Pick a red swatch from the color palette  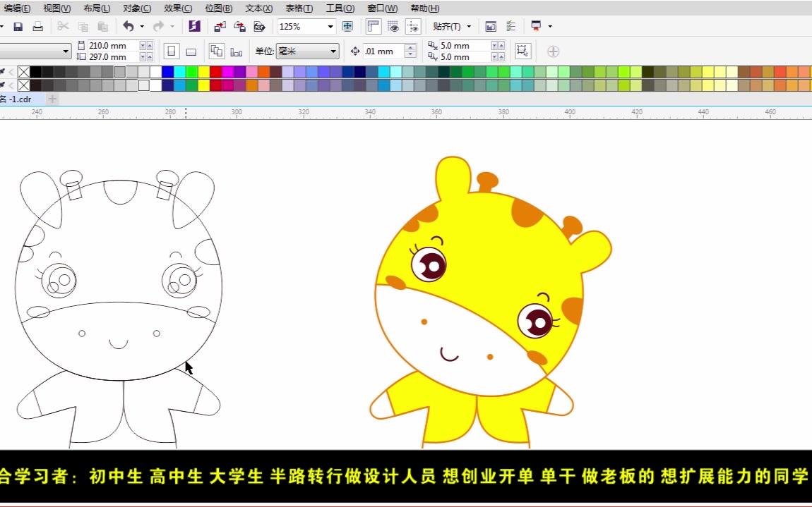(x=215, y=71)
